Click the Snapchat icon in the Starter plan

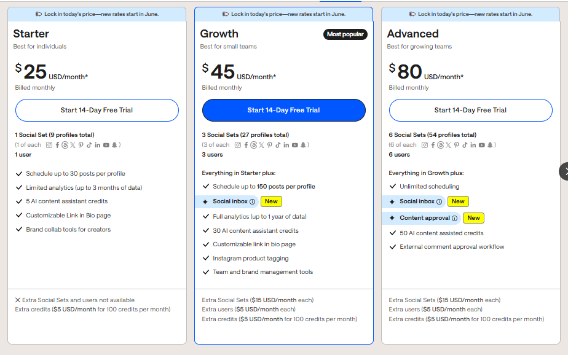click(x=114, y=145)
